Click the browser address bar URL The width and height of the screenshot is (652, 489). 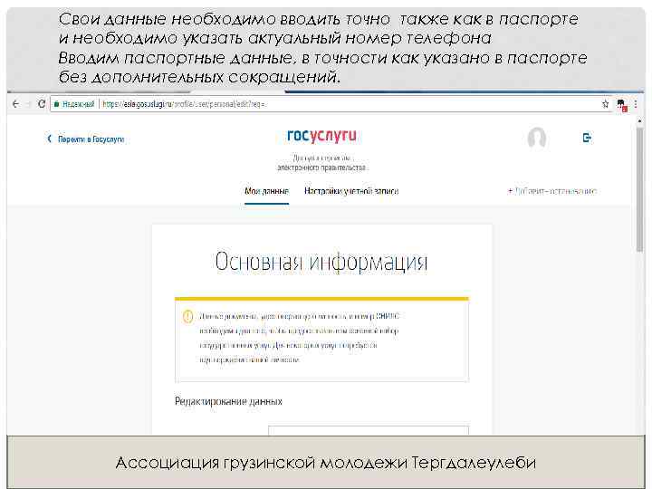[185, 104]
